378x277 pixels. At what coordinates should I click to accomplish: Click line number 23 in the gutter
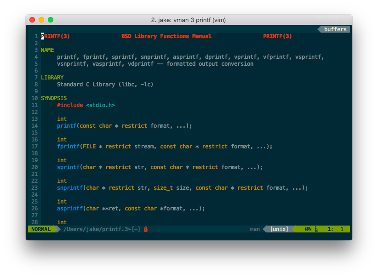[x=34, y=188]
